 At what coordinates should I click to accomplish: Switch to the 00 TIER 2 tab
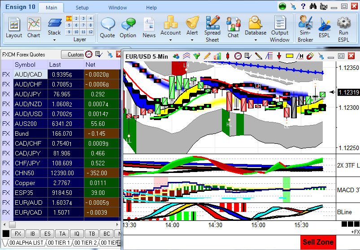click(86, 243)
